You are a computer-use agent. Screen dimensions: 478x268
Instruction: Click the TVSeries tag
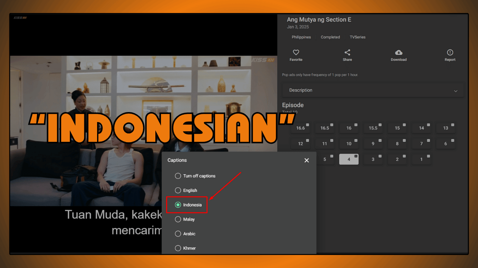(357, 37)
